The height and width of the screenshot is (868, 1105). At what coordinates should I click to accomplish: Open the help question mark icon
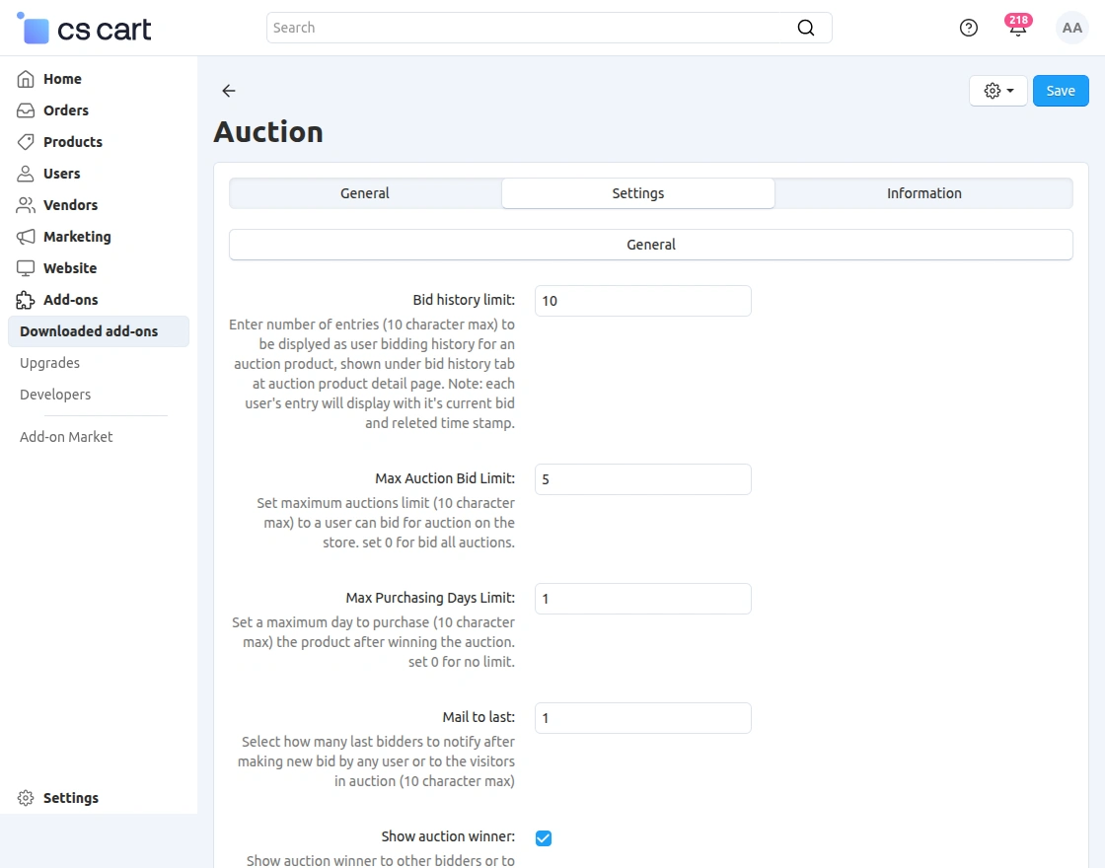tap(968, 28)
